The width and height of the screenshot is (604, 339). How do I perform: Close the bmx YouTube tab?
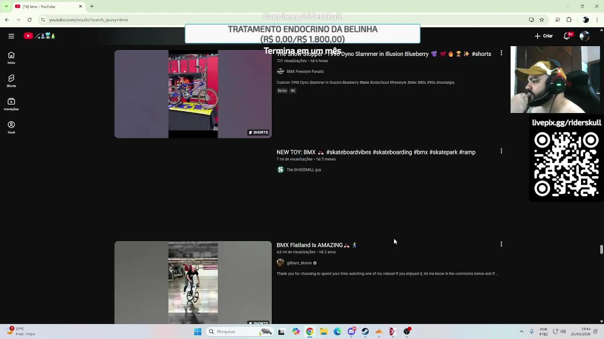pos(80,7)
